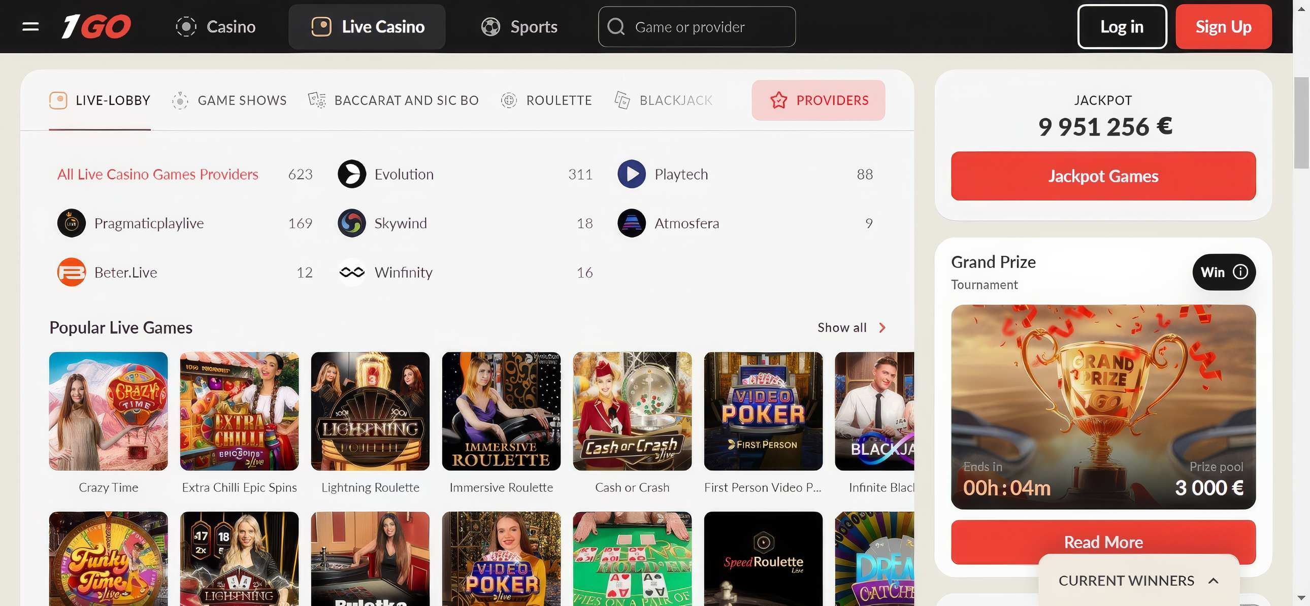
Task: Click the page vertical scrollbar thumb
Action: pyautogui.click(x=1301, y=122)
